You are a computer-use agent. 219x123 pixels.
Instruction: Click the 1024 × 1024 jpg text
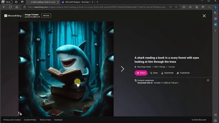coord(159,67)
